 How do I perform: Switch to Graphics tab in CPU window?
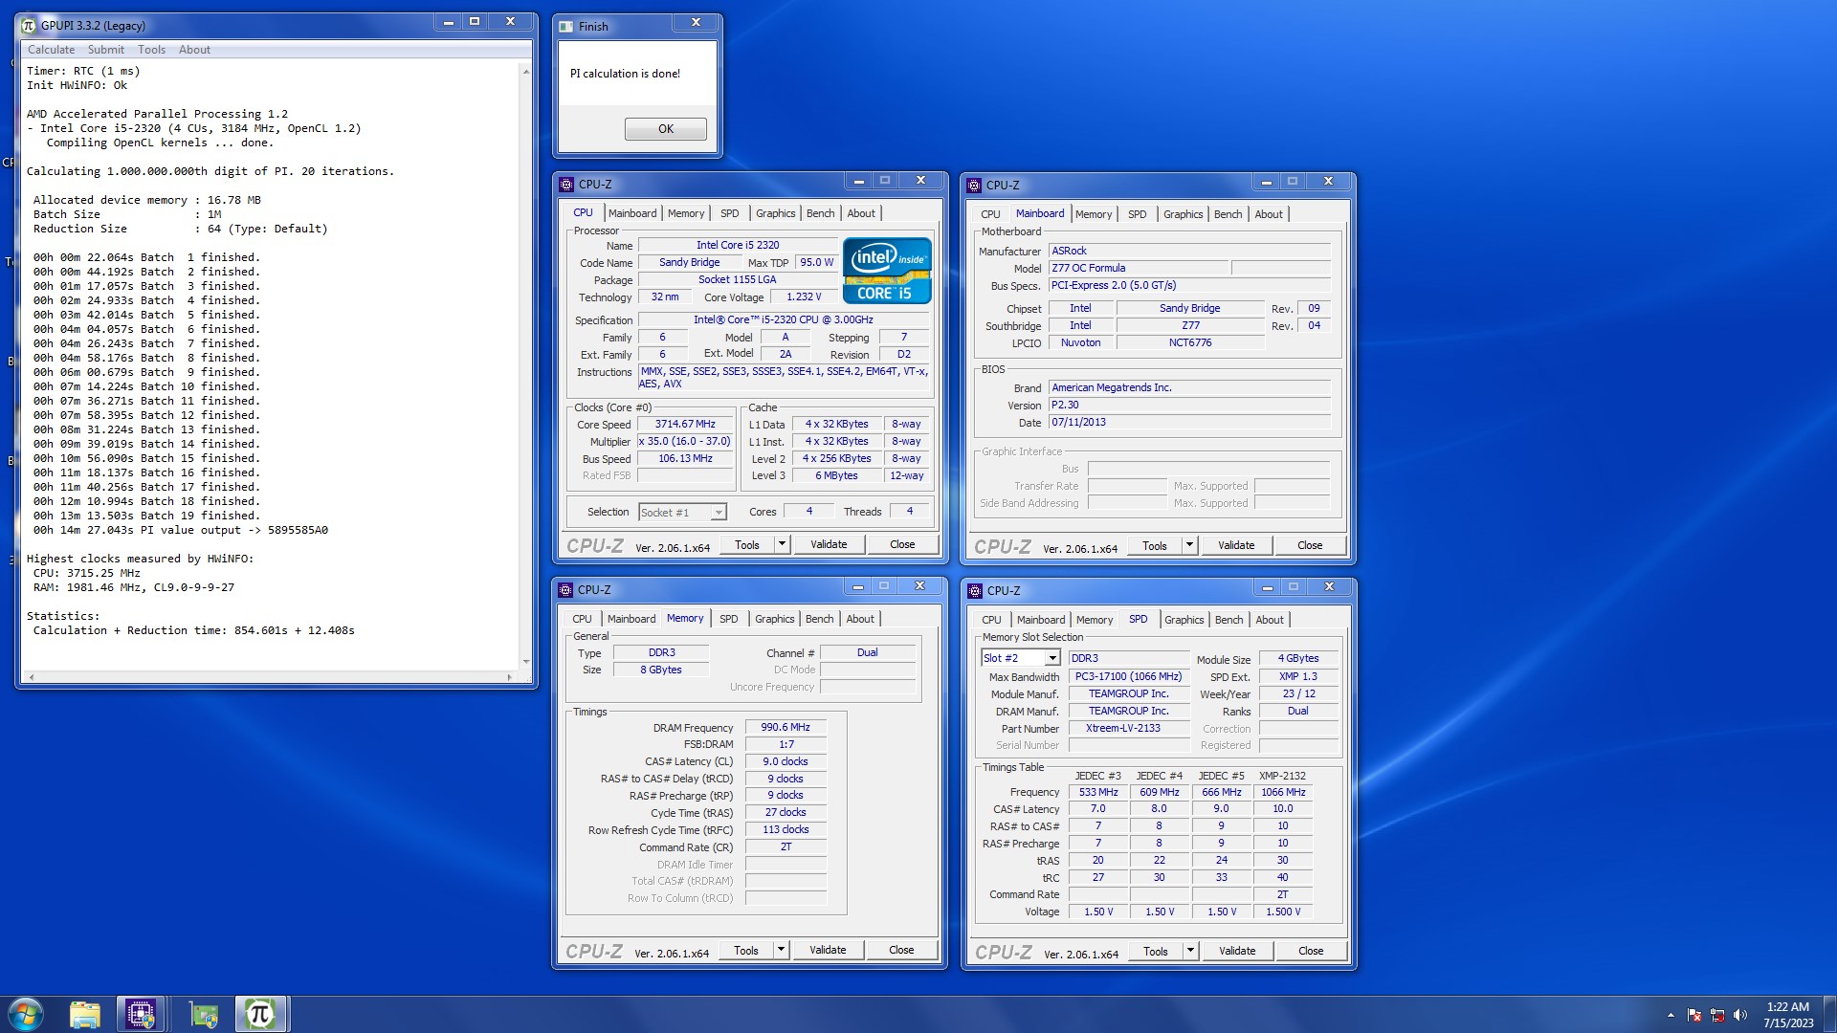776,213
